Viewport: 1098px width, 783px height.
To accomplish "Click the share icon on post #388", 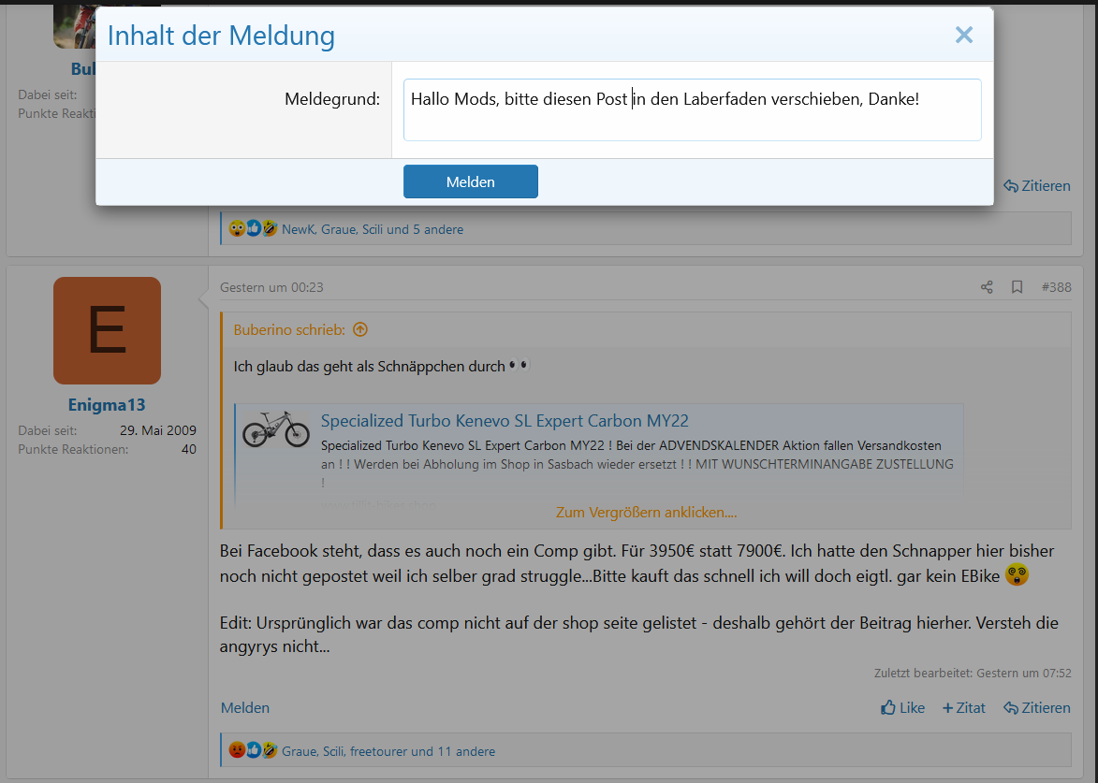I will [x=987, y=287].
